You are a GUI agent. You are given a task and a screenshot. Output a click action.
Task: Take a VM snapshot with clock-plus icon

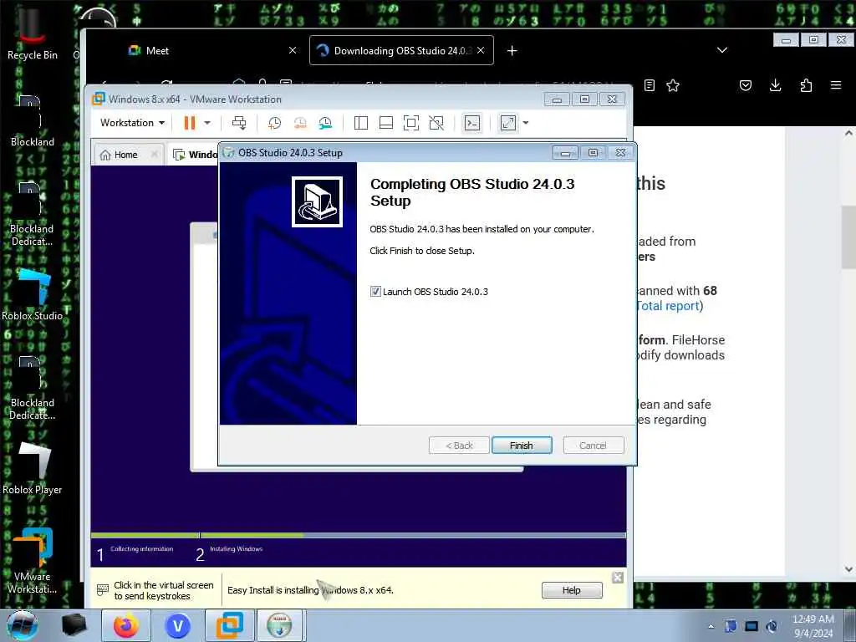(274, 123)
